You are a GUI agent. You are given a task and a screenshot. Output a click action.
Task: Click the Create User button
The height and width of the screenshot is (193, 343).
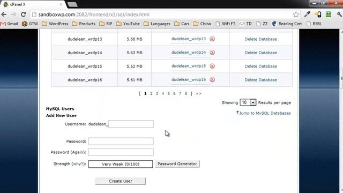(120, 181)
